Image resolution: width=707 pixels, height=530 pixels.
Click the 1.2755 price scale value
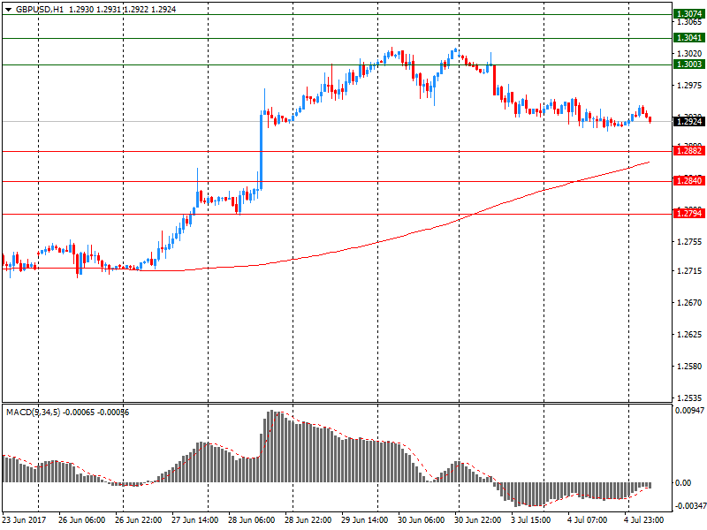tap(689, 242)
